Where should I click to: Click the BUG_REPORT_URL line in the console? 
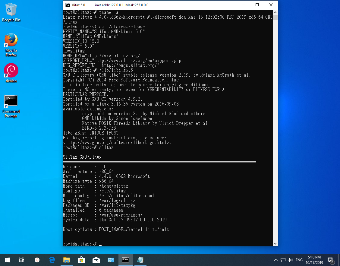point(111,65)
